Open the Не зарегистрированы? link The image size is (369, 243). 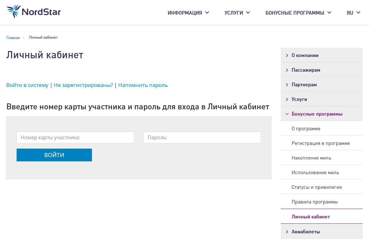coord(83,85)
